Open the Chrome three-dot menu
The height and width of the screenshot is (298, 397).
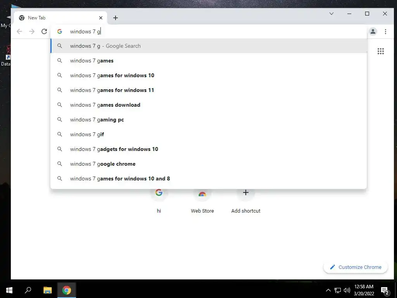[x=385, y=31]
